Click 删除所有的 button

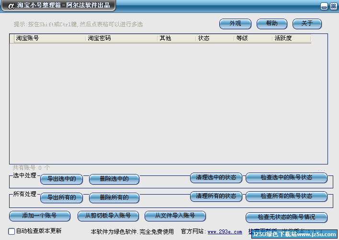pyautogui.click(x=114, y=198)
